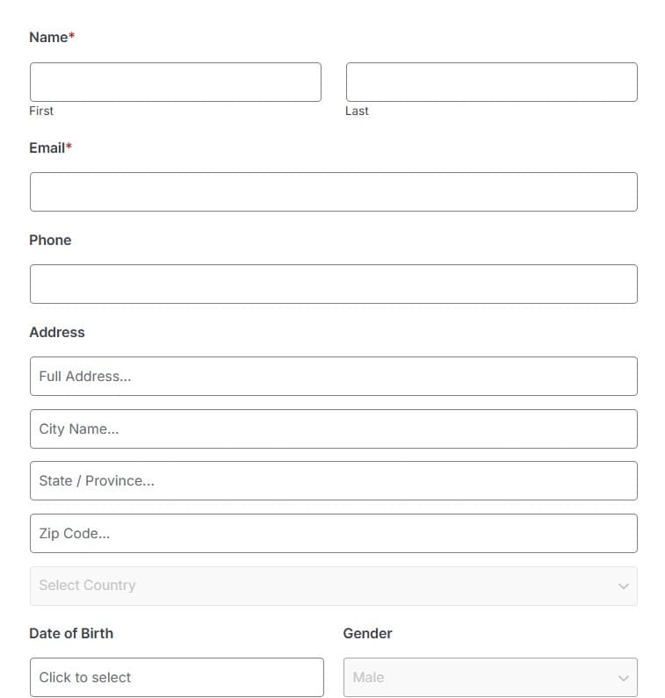The height and width of the screenshot is (698, 665).
Task: Open the Gender dropdown showing Male
Action: [490, 677]
